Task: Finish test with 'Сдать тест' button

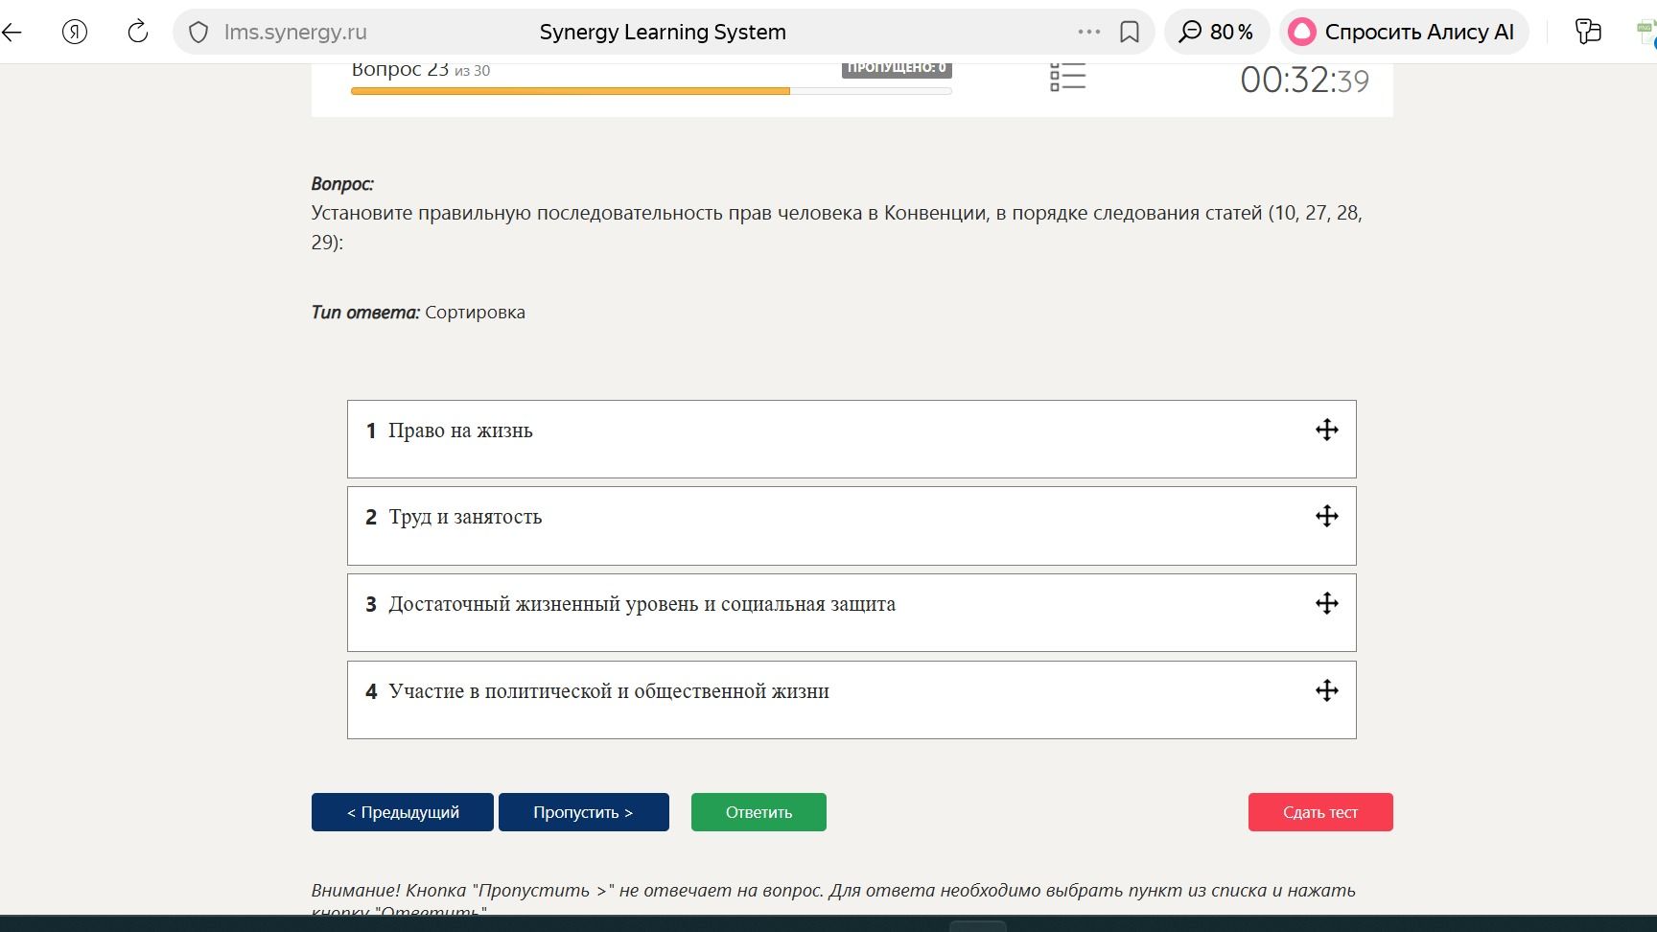Action: 1320,812
